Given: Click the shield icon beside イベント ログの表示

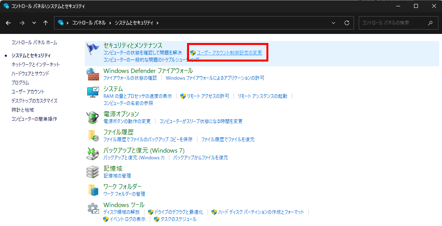Looking at the screenshot, I should coord(106,219).
